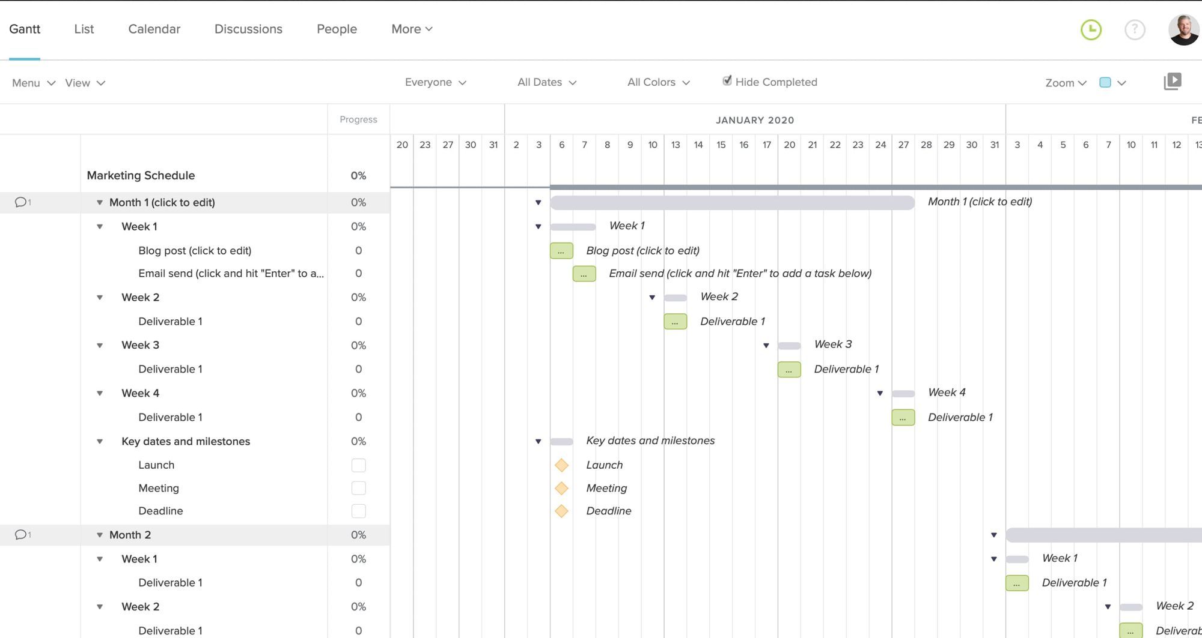Image resolution: width=1202 pixels, height=638 pixels.
Task: Check the Launch task completion checkbox
Action: point(358,465)
